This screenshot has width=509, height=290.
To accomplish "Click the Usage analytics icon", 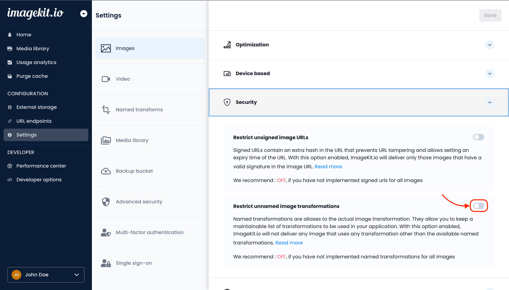I will (x=10, y=62).
